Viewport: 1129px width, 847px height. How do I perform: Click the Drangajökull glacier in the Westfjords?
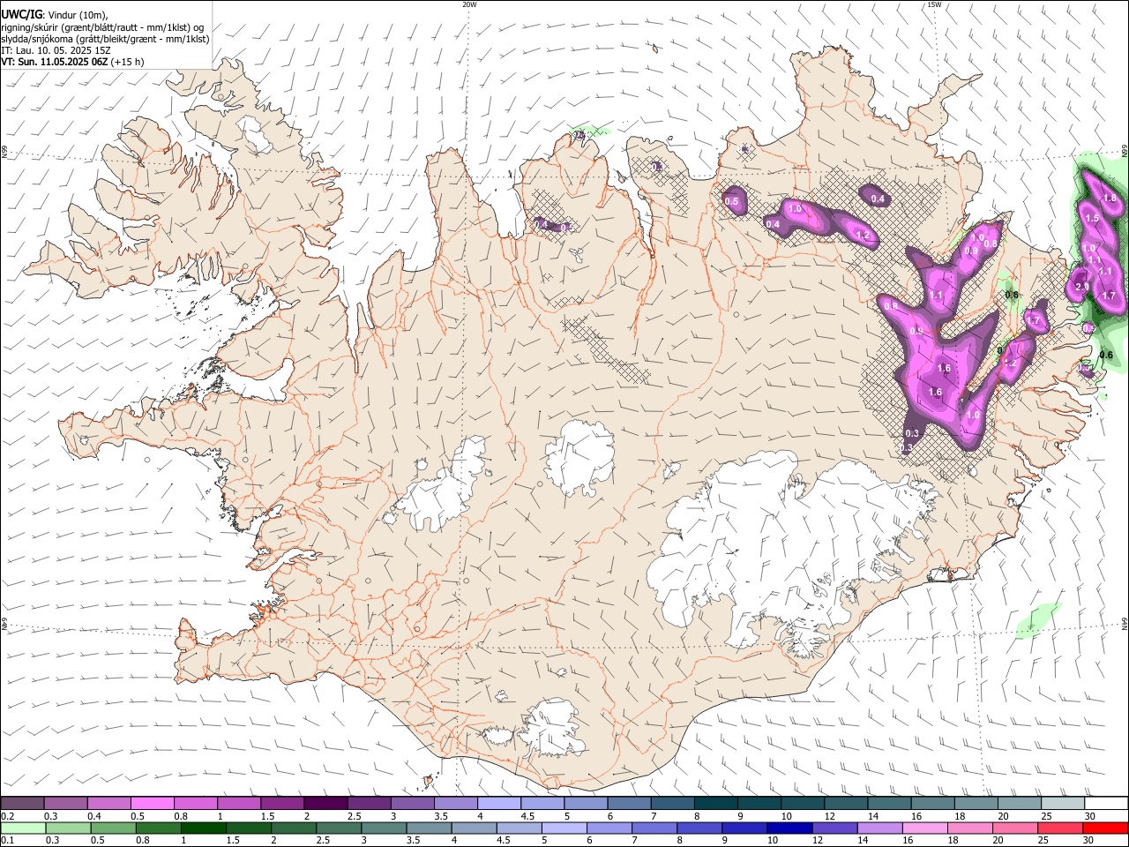click(255, 133)
